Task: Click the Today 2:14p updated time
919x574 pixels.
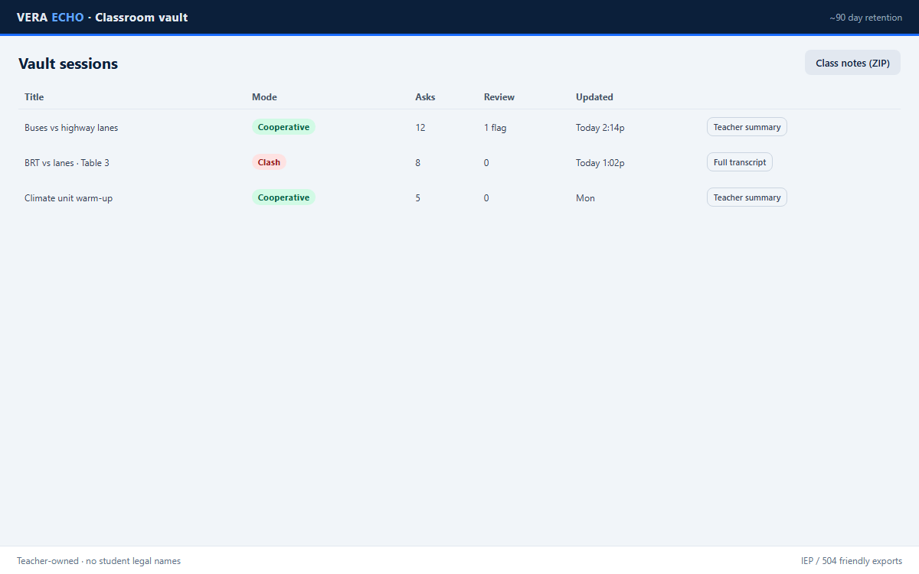Action: 600,128
